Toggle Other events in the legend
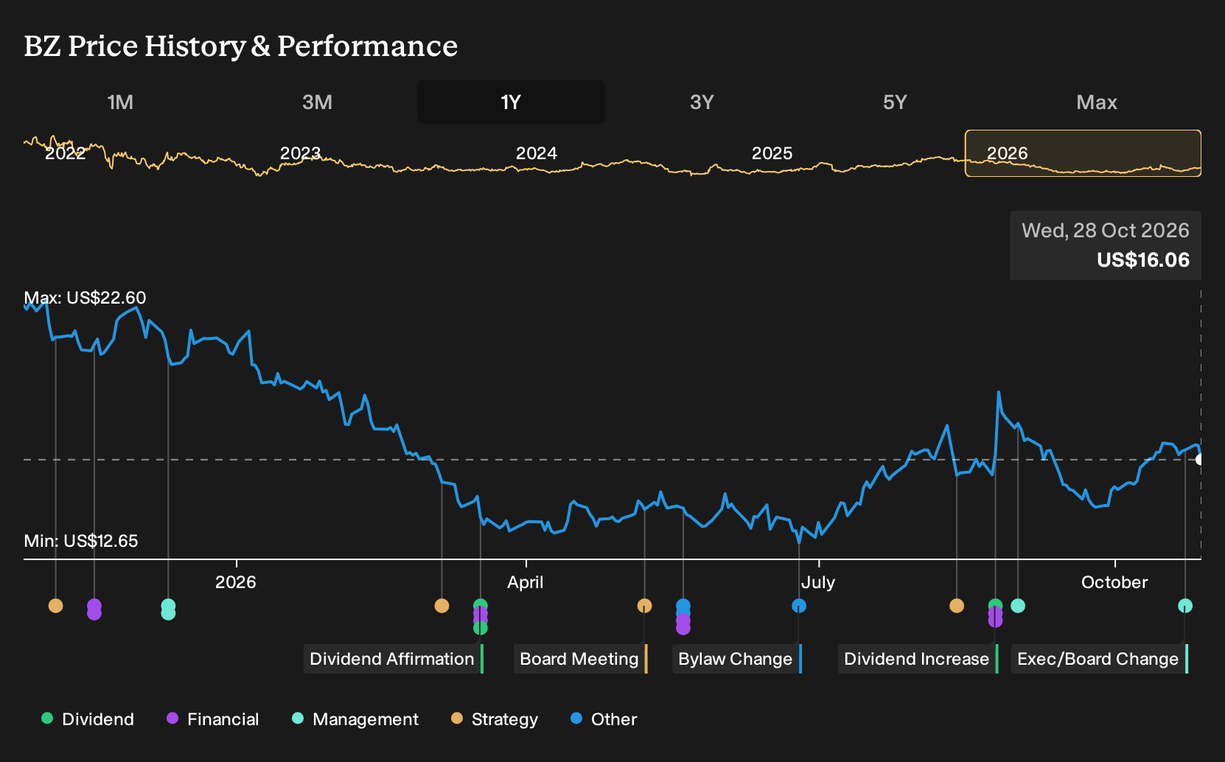 [x=604, y=719]
